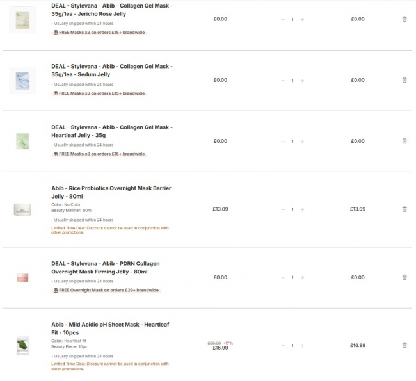416x381 pixels.
Task: Open Rice Probiotics Overnight Mask product page
Action: (111, 192)
